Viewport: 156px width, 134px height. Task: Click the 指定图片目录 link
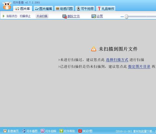[139, 67]
